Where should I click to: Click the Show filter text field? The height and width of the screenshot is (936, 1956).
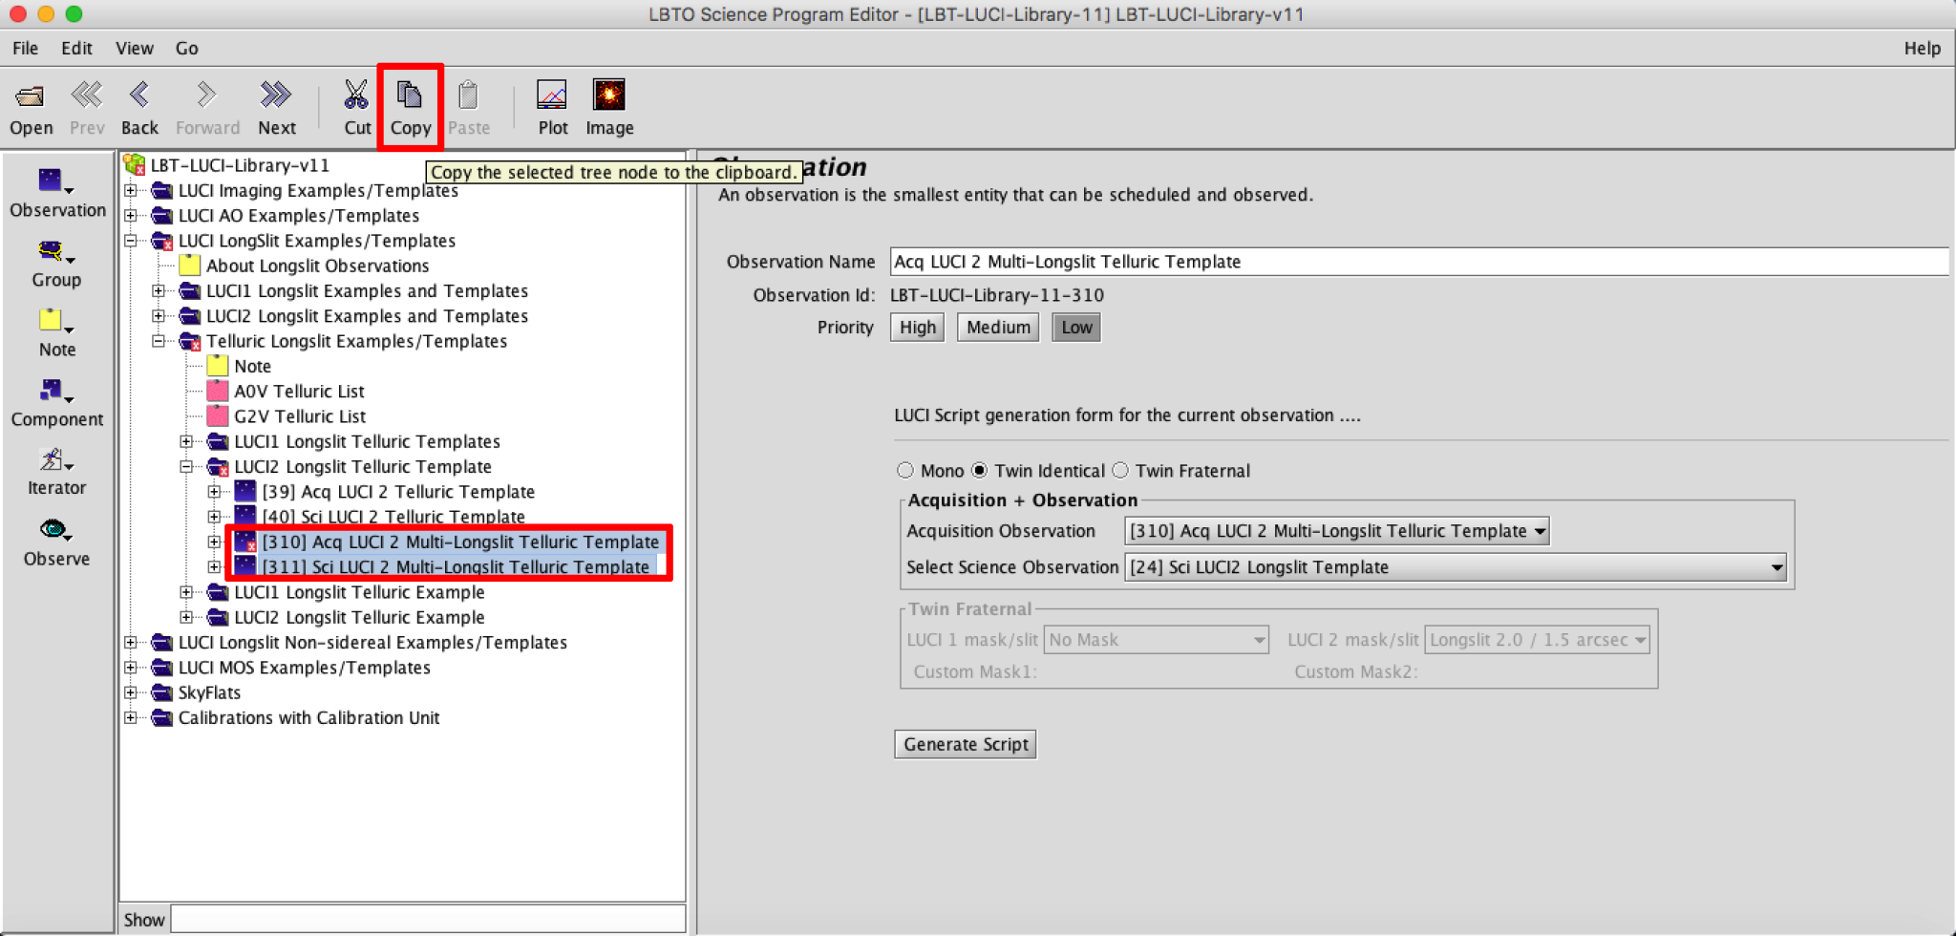click(x=428, y=919)
